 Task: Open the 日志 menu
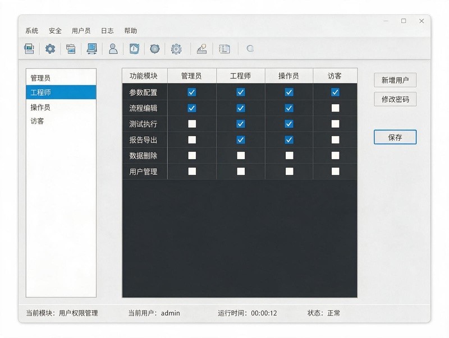coord(107,31)
